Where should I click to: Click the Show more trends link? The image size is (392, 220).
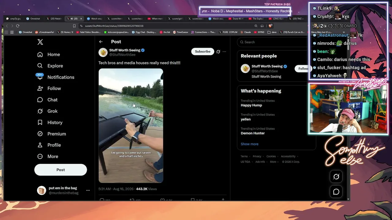click(x=249, y=144)
